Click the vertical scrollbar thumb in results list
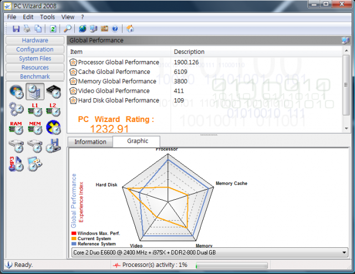Viewport: 355px width, 274px height. (x=346, y=85)
